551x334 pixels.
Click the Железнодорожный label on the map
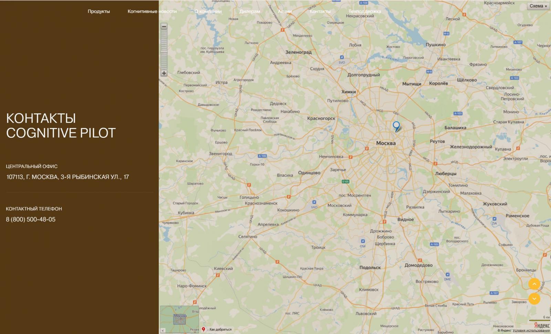(x=471, y=147)
